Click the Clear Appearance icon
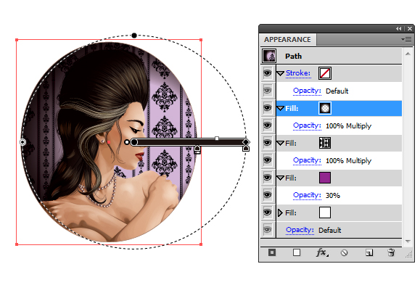The image size is (420, 285). [x=344, y=252]
